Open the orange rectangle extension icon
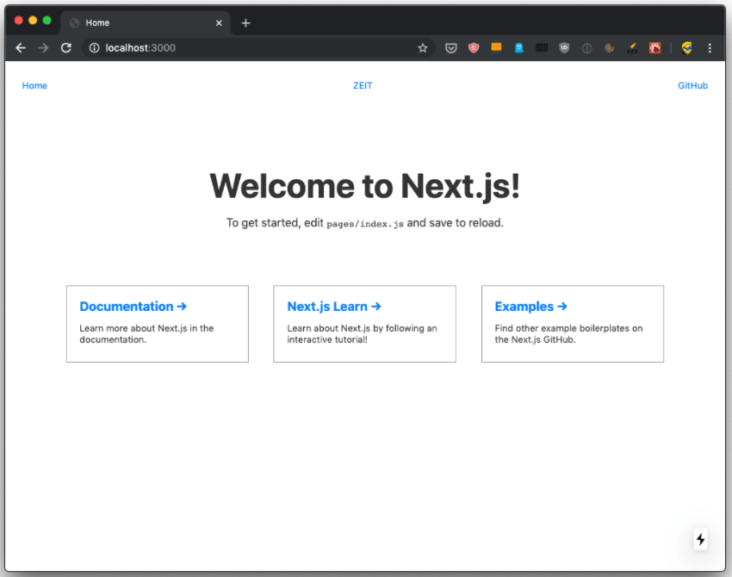732x577 pixels. click(496, 47)
